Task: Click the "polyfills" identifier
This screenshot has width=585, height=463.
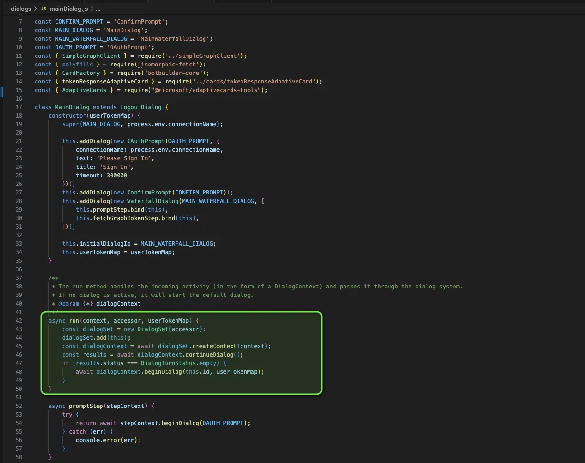Action: click(77, 65)
